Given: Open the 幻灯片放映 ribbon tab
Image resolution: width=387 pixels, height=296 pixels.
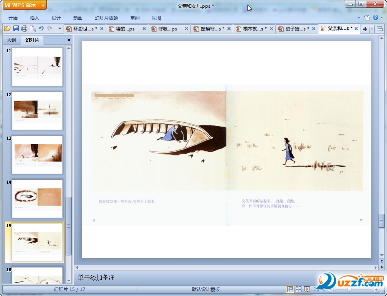Looking at the screenshot, I should point(106,18).
